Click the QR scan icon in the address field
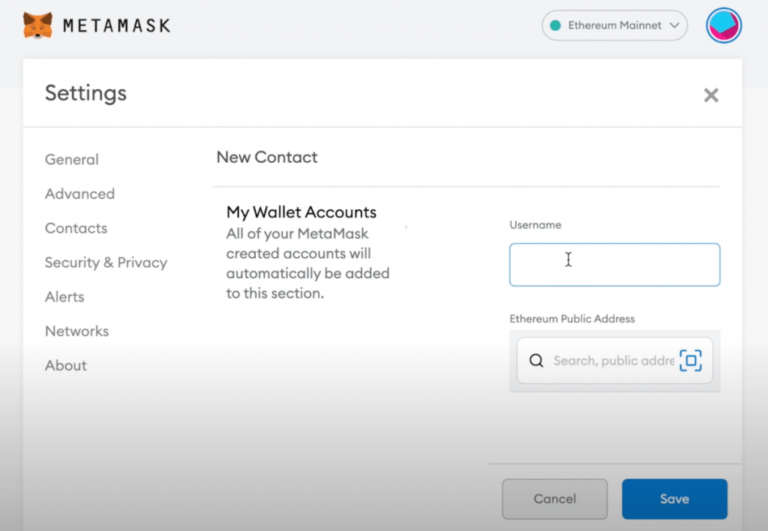 coord(691,361)
